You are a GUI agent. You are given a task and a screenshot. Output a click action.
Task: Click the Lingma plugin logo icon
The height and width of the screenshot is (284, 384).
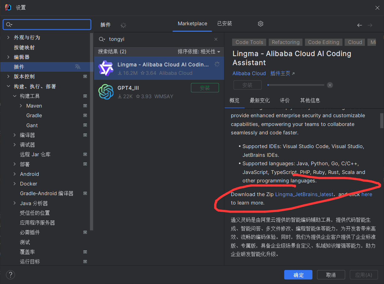point(106,68)
